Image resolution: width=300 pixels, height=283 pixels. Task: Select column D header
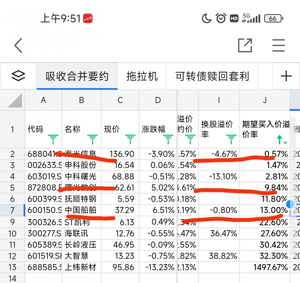pos(158,100)
